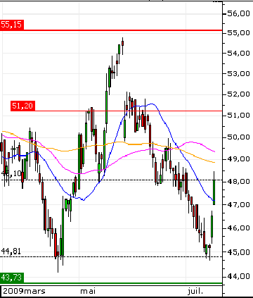Image resolution: width=253 pixels, height=298 pixels.
Task: Click the end of the orange moving average
Action: point(214,162)
